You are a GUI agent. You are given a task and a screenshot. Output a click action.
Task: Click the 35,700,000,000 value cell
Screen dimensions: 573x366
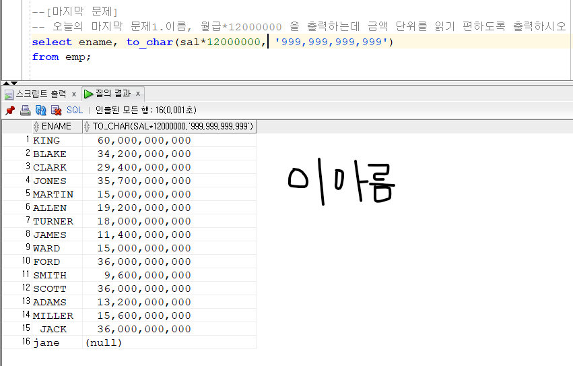coord(169,181)
